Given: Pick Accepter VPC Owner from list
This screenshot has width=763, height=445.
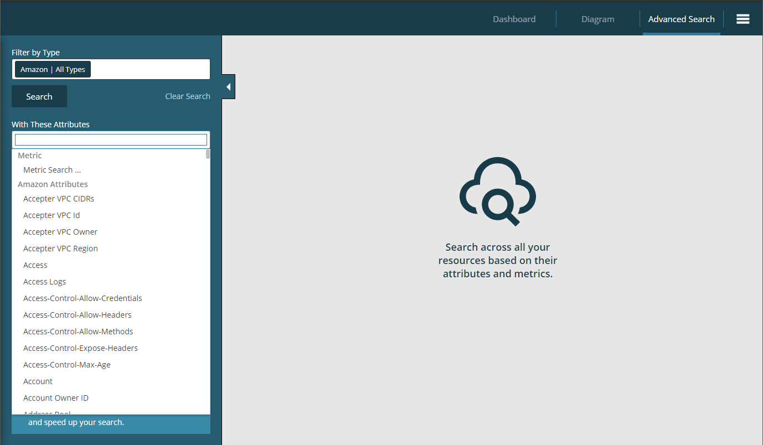Looking at the screenshot, I should [x=60, y=232].
